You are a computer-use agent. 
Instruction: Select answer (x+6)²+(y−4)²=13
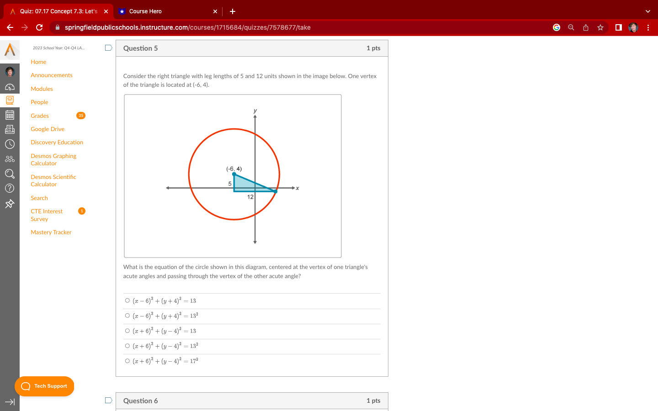click(x=127, y=331)
